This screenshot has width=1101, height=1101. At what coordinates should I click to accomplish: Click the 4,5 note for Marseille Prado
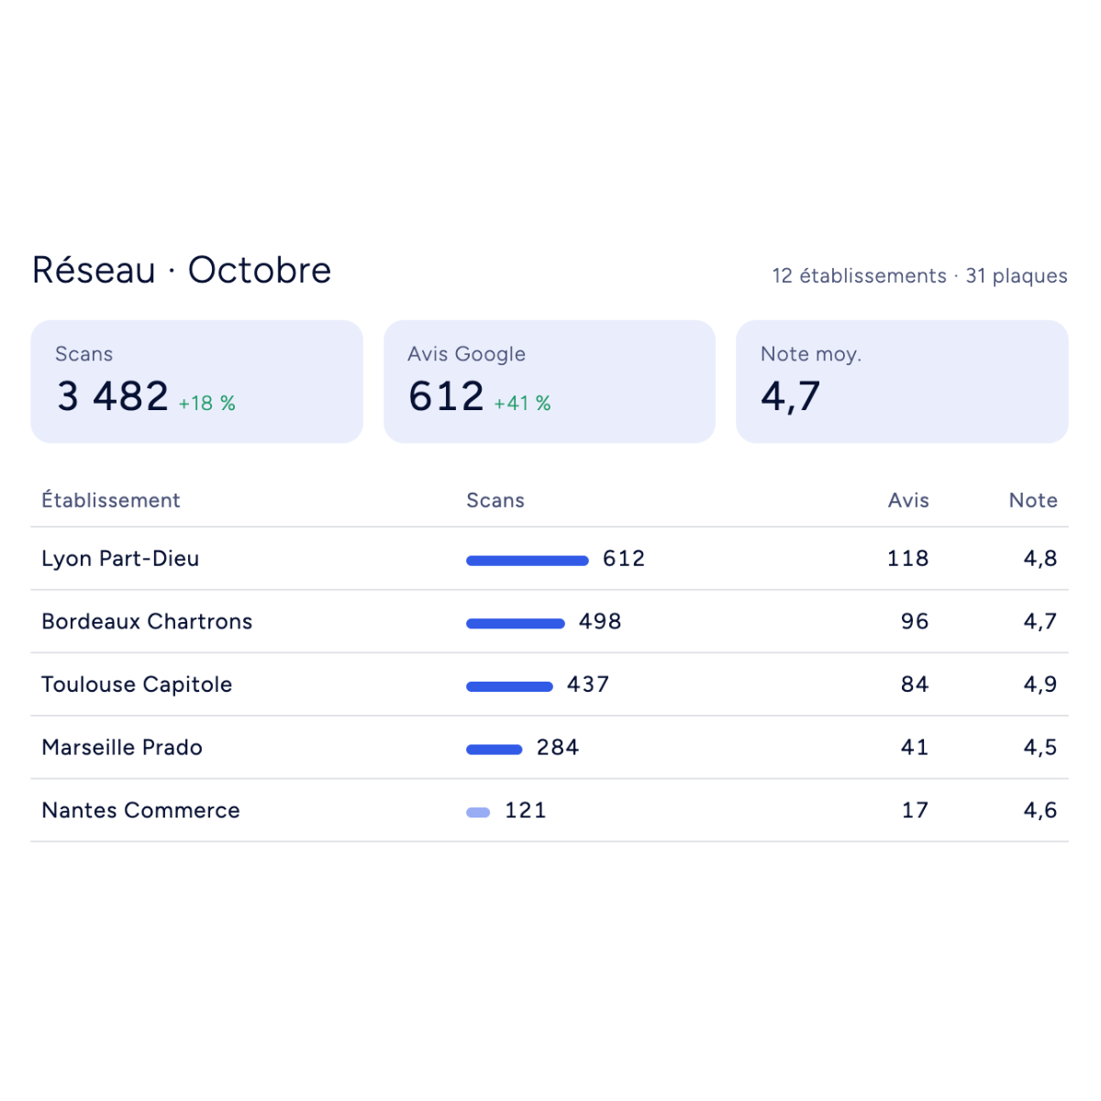click(1040, 748)
